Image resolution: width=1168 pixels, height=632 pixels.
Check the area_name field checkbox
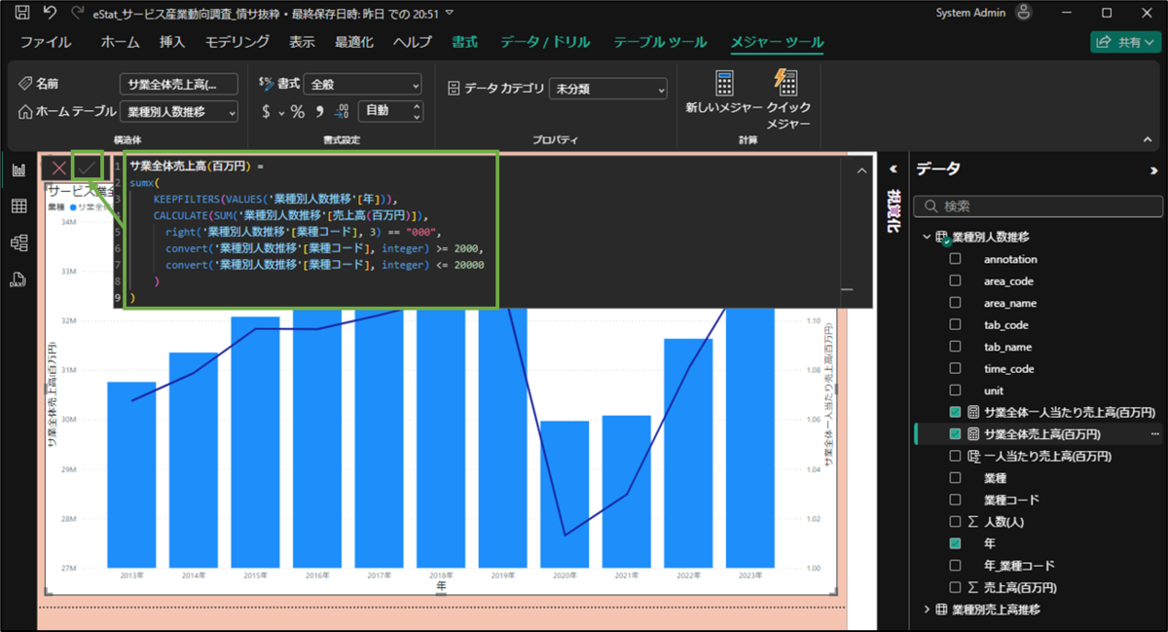tap(955, 303)
